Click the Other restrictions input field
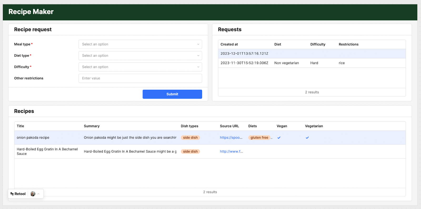The height and width of the screenshot is (209, 421). pyautogui.click(x=140, y=78)
